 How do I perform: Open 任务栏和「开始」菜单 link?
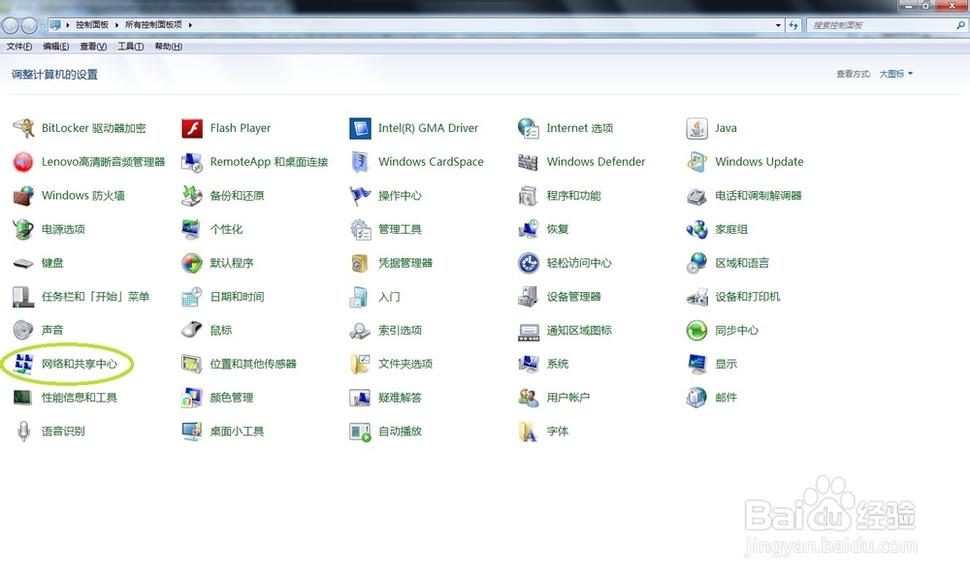95,297
